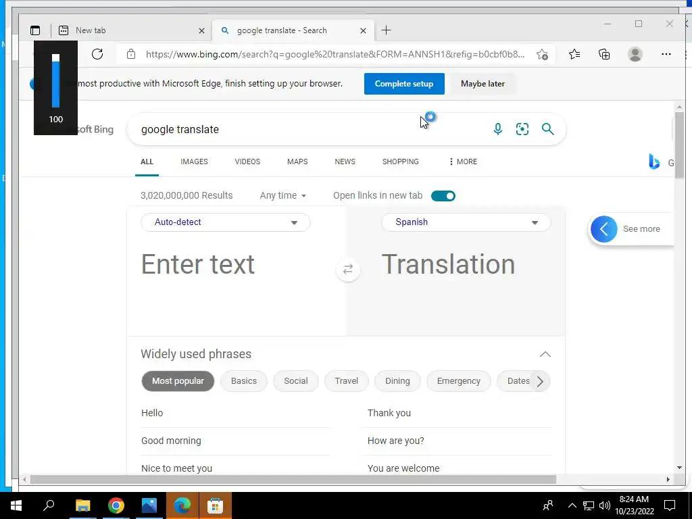Click Maybe later button

[x=483, y=84]
